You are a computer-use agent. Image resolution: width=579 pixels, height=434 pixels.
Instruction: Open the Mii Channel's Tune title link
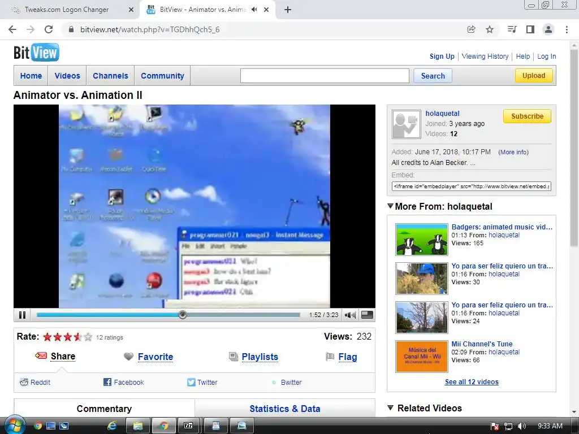point(482,344)
